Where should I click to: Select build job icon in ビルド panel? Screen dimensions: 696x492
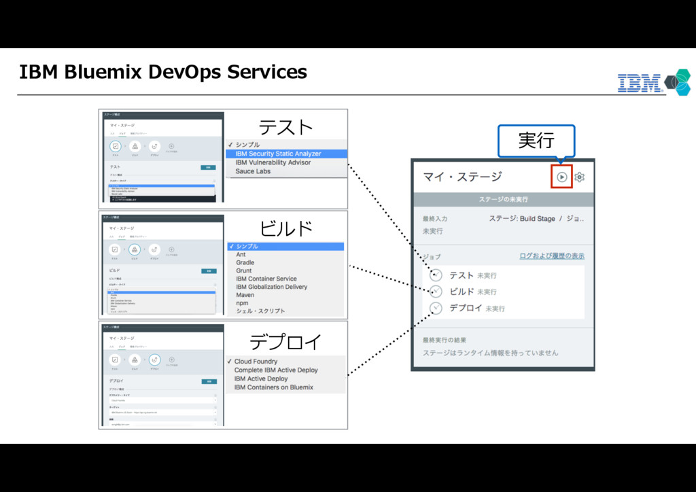tap(135, 249)
